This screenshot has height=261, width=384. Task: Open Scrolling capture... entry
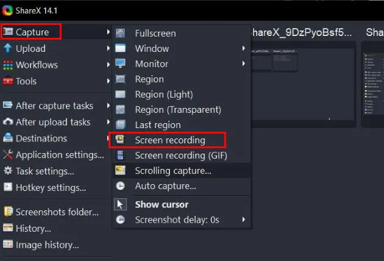(182, 171)
